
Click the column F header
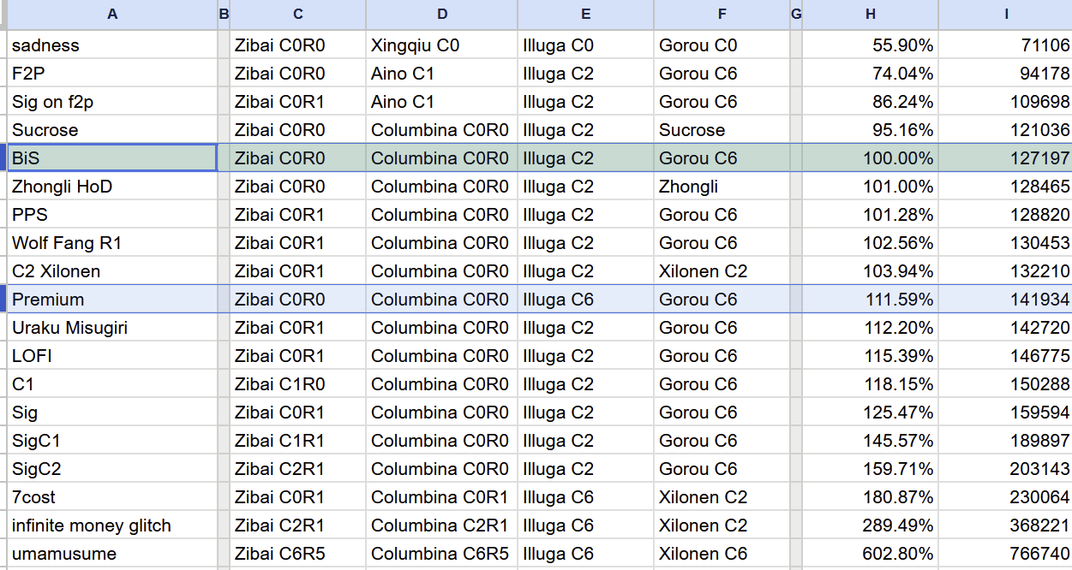click(722, 15)
